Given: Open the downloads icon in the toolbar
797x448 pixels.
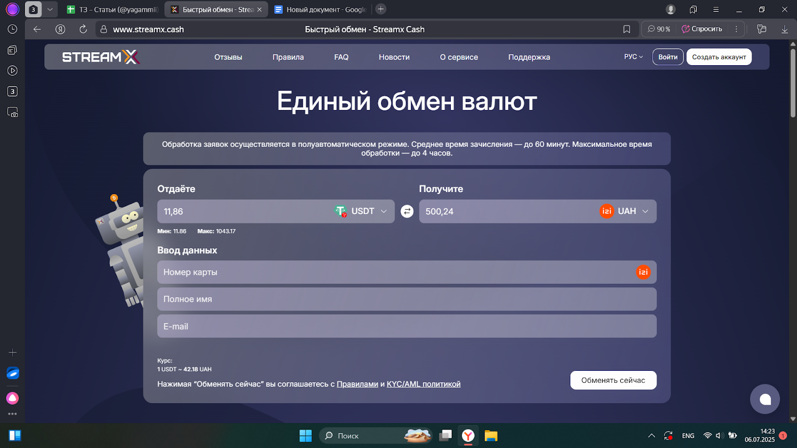Looking at the screenshot, I should (785, 29).
